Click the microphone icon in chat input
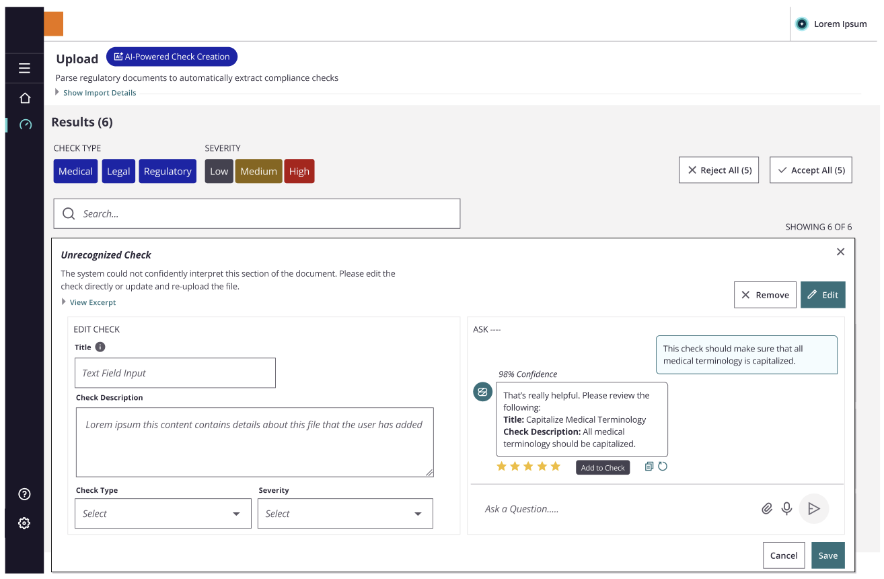Image resolution: width=884 pixels, height=579 pixels. point(786,508)
